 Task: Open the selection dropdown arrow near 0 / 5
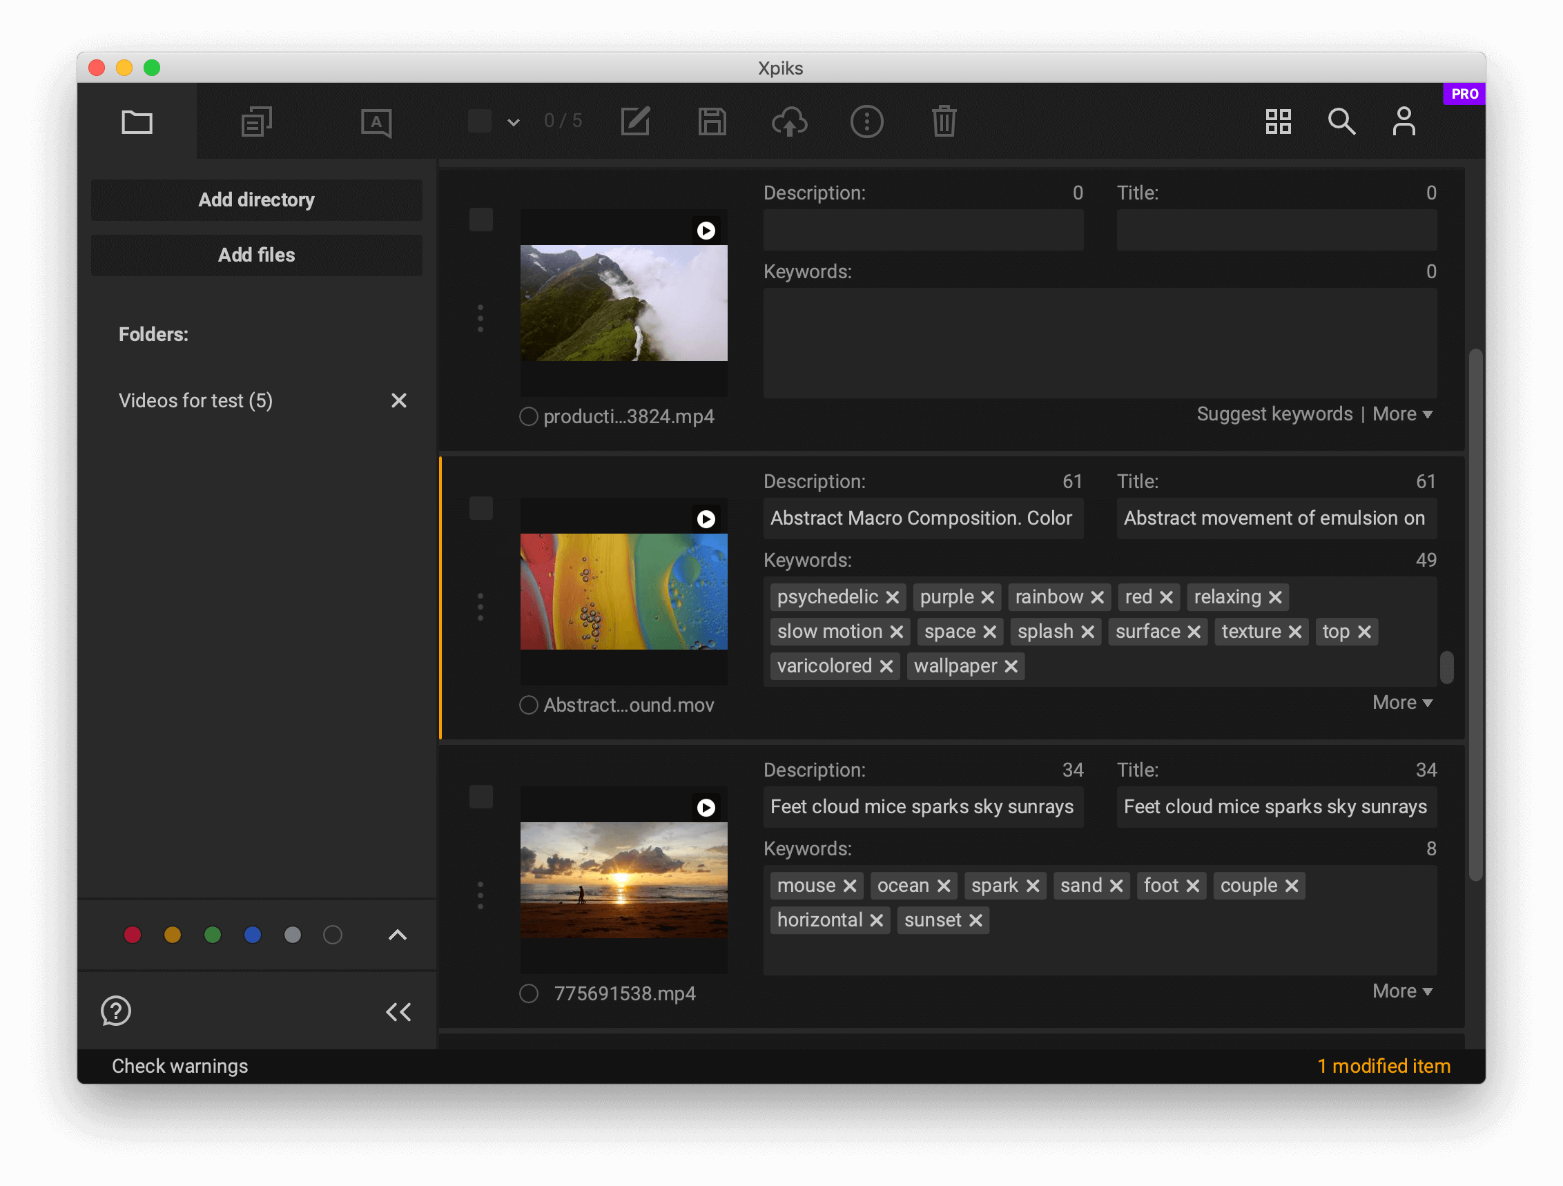(x=514, y=122)
